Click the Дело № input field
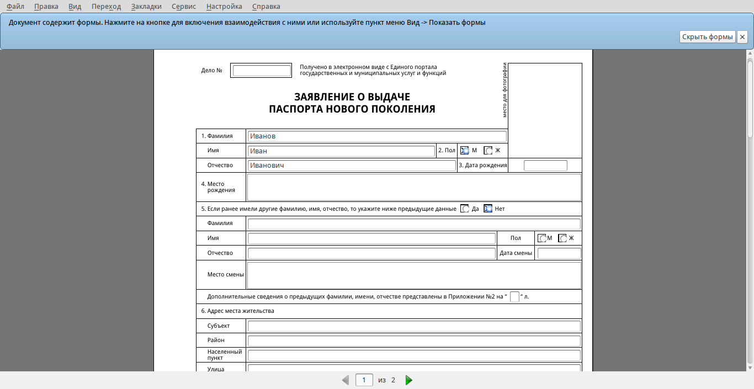The height and width of the screenshot is (389, 754). pos(262,71)
